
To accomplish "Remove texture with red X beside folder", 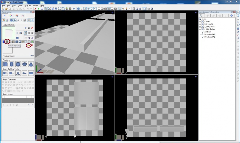I will [32, 45].
